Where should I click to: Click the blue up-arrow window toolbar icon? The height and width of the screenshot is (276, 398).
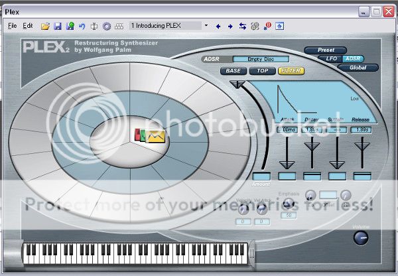click(x=279, y=26)
